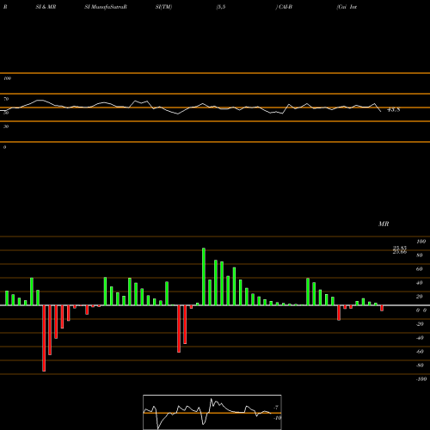This screenshot has height=430, width=430.
Task: Click the 'SI MunafaSutraR' header text
Action: [106, 7]
